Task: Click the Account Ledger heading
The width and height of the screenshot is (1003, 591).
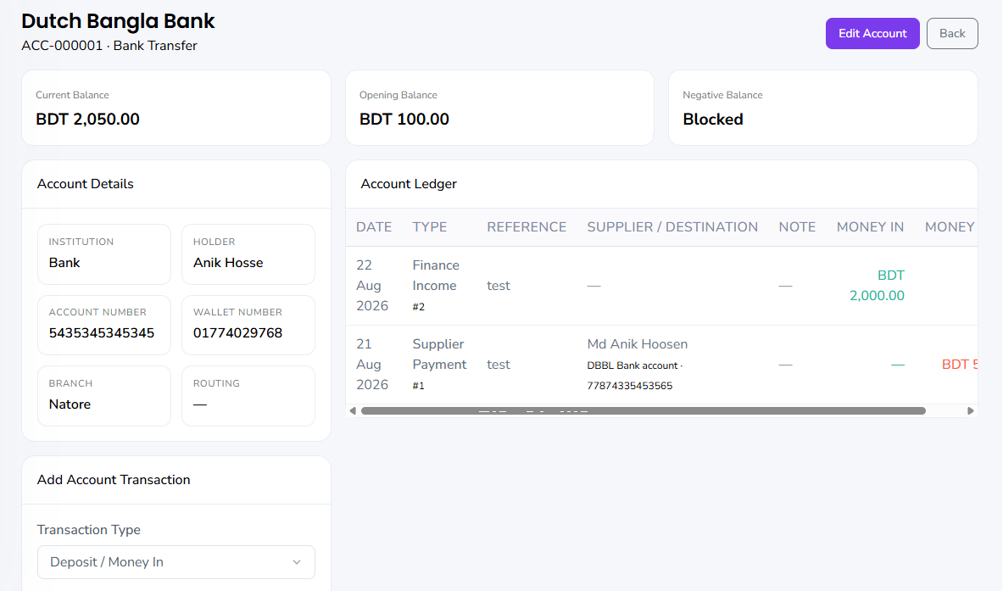Action: [409, 183]
